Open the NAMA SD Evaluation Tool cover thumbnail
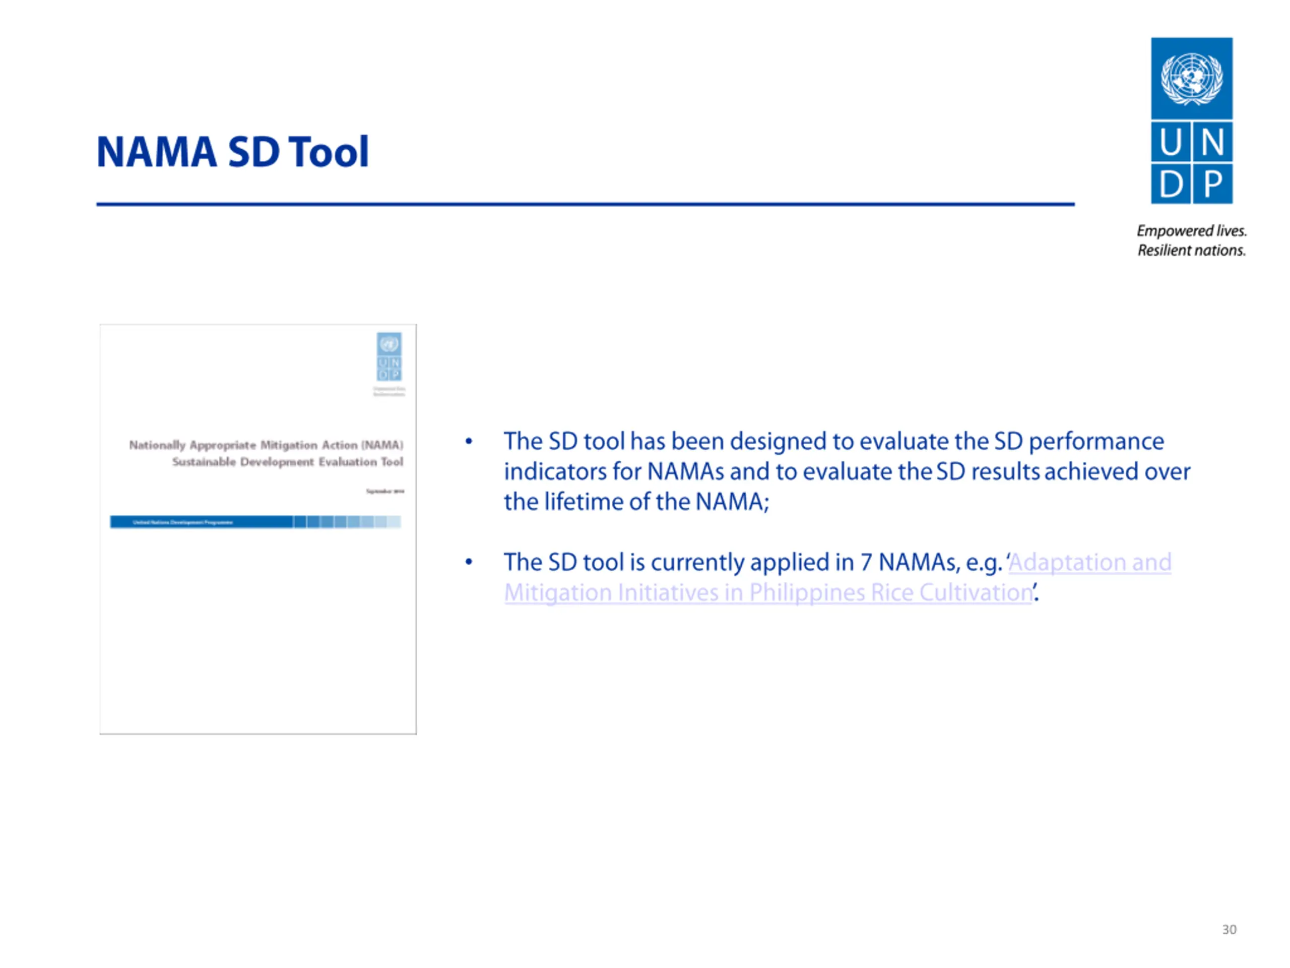 coord(258,529)
